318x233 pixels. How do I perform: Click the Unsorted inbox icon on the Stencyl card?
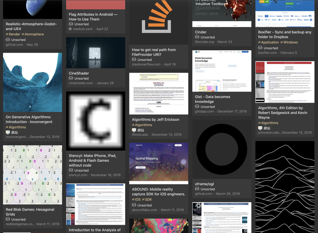(x=71, y=170)
